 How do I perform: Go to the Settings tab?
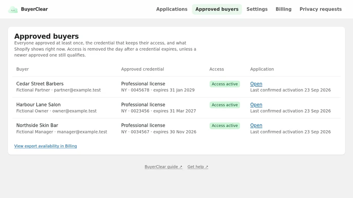click(x=257, y=9)
